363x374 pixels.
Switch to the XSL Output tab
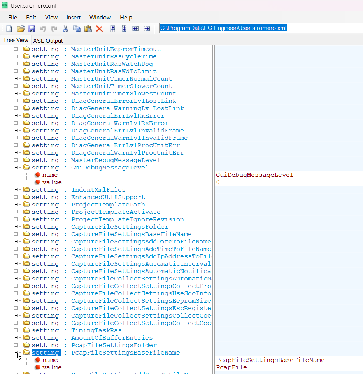[x=48, y=41]
